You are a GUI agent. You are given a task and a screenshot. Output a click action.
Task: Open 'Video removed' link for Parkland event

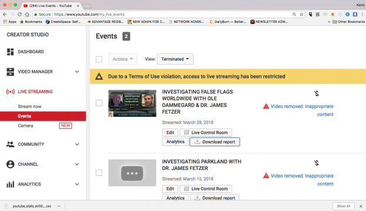(302, 180)
